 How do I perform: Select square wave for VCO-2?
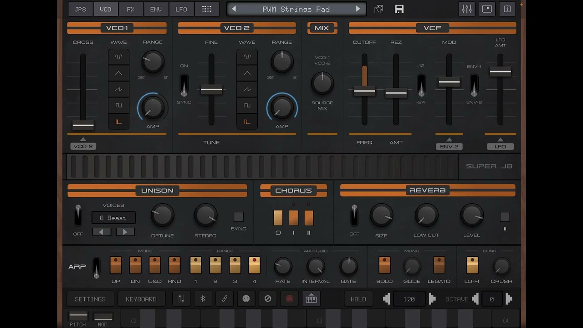(x=247, y=105)
